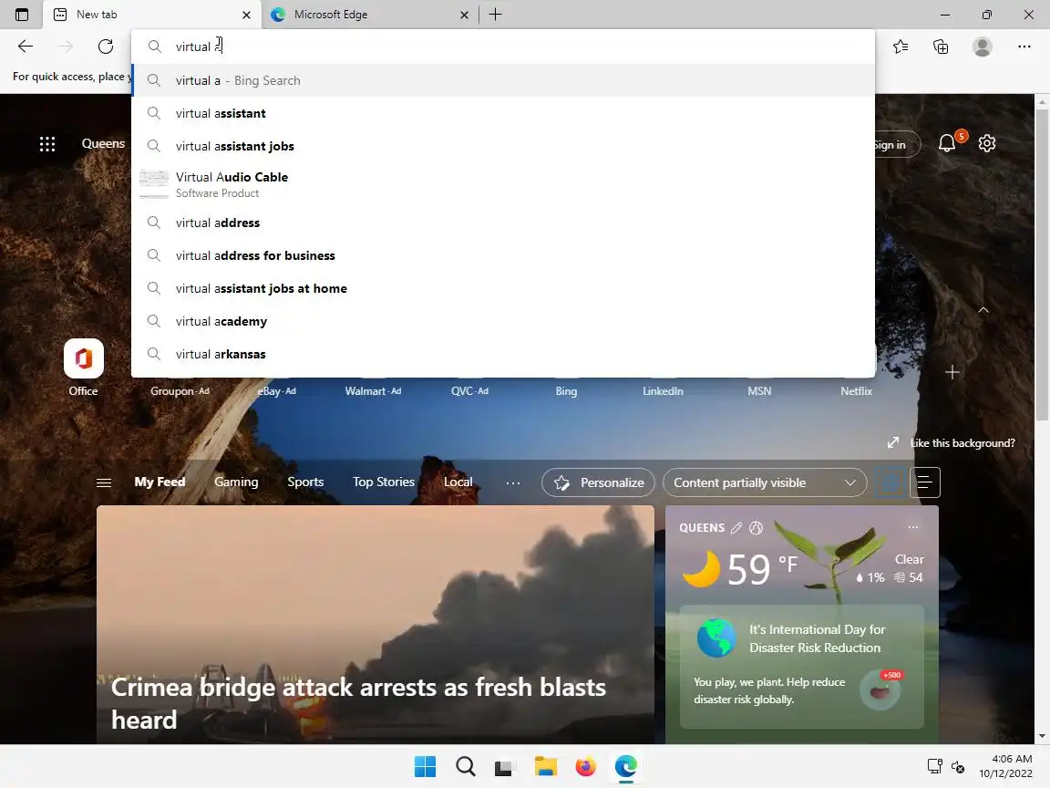Select 'virtual a - Bing Search' suggestion
Screen dimensions: 1050x788
(x=503, y=80)
